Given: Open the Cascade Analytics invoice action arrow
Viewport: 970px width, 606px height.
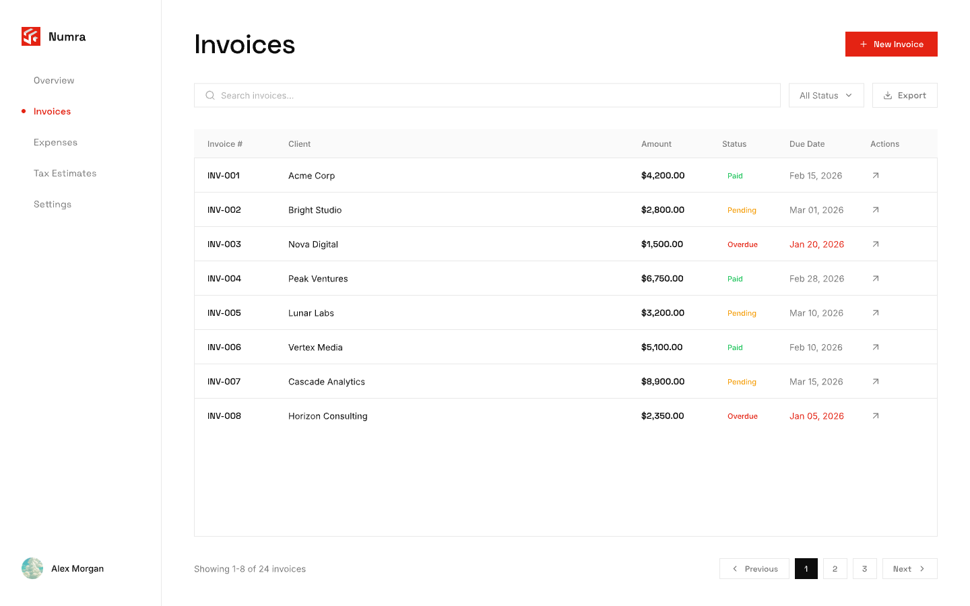Looking at the screenshot, I should tap(876, 381).
